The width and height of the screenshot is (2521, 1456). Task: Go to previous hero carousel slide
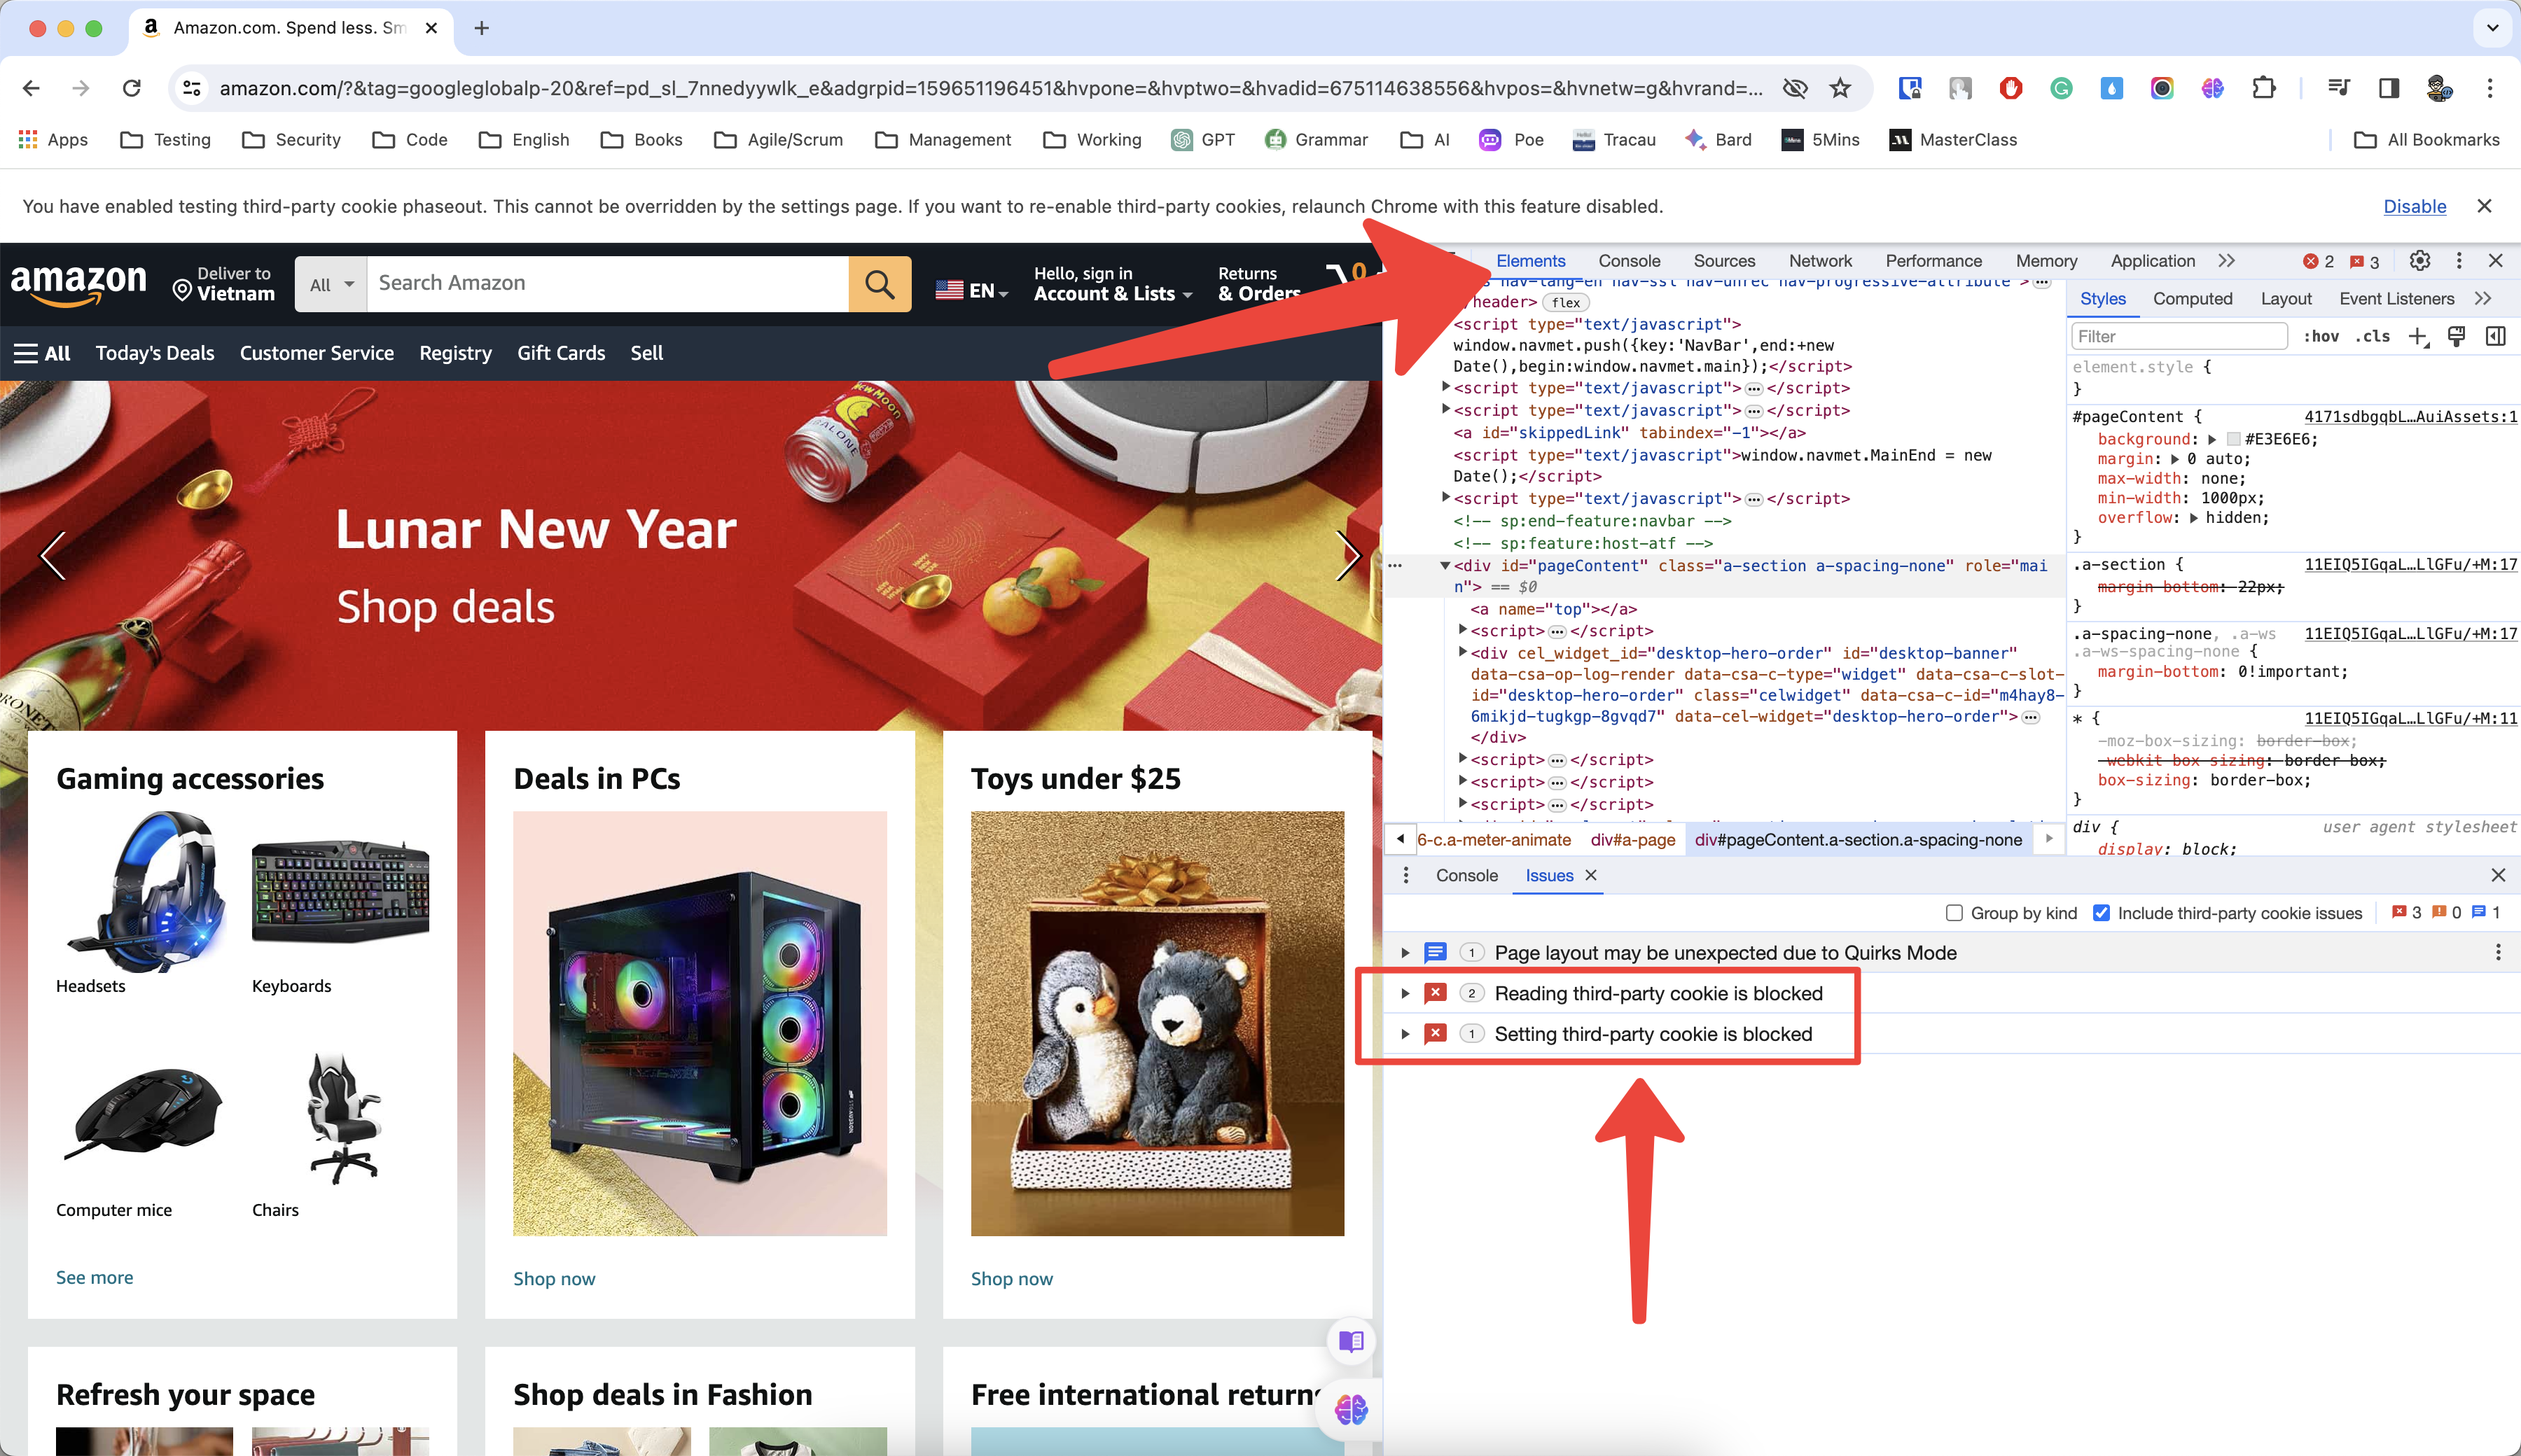pos(52,555)
